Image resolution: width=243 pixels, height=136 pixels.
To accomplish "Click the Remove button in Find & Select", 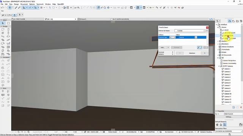I will [x=177, y=48].
